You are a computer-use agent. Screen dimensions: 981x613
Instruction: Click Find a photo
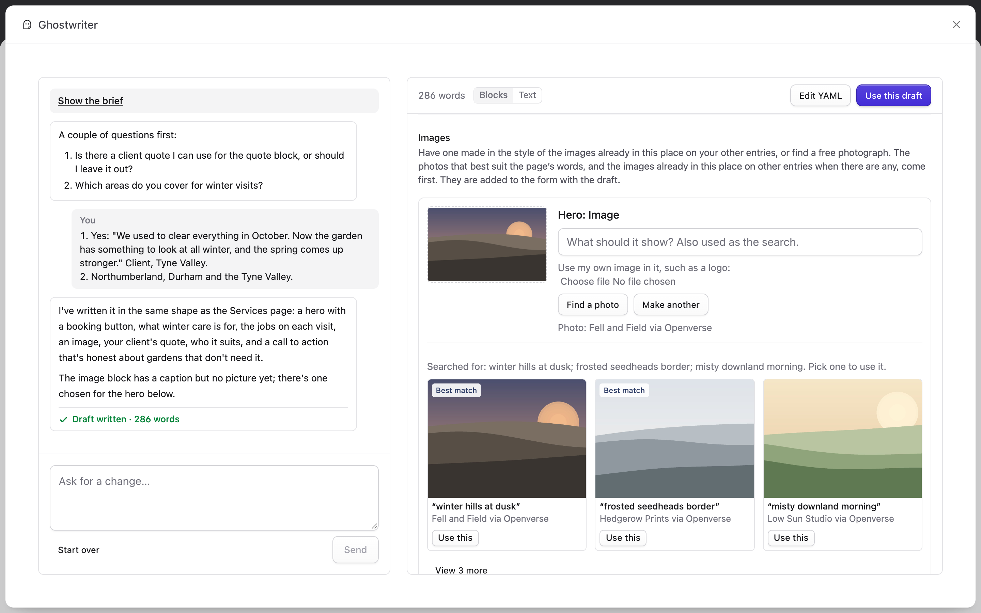coord(593,304)
